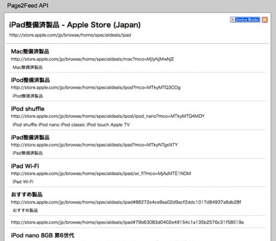Open the iPod nano 8GB 第6世代 heading
The height and width of the screenshot is (241, 276).
[x=43, y=235]
